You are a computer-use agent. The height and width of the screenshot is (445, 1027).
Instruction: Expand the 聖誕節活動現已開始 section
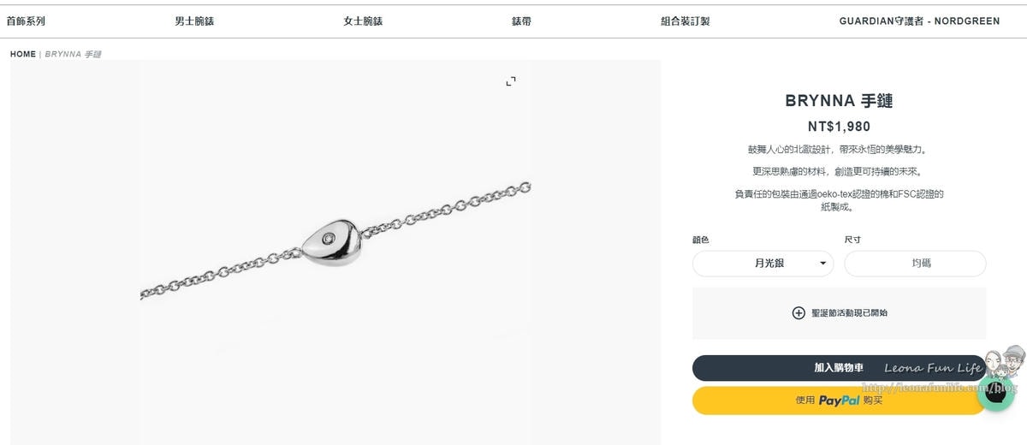840,313
